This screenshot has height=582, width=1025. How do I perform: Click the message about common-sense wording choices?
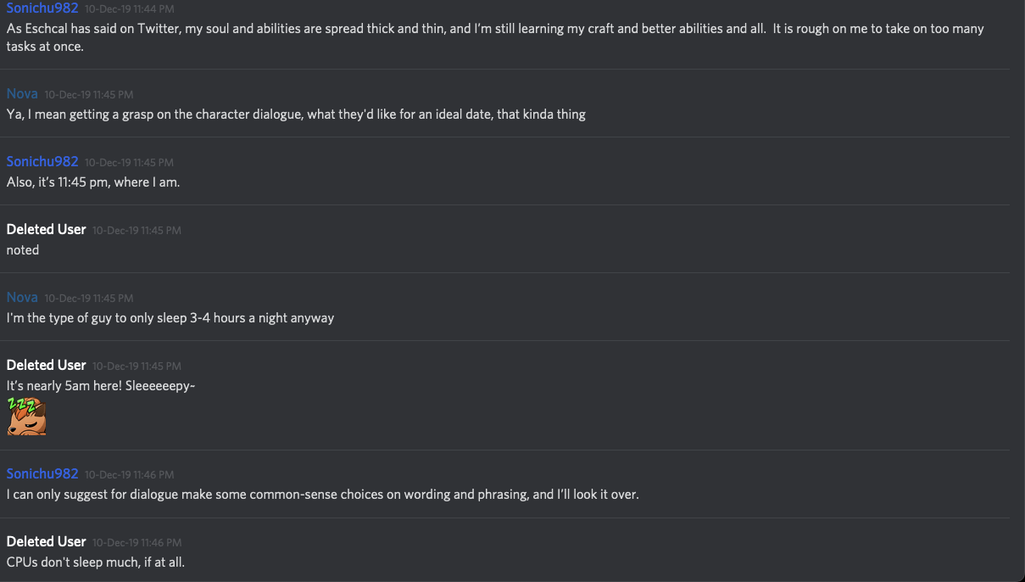(x=322, y=494)
